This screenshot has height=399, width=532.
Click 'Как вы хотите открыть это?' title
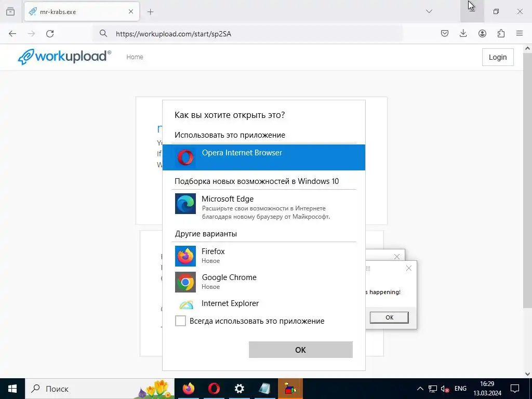(230, 115)
